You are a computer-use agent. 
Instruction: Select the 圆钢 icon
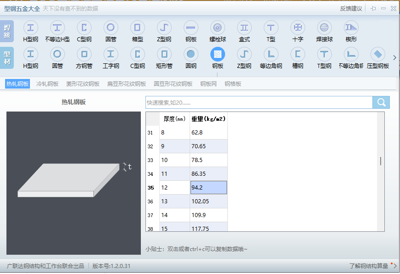pyautogui.click(x=191, y=54)
